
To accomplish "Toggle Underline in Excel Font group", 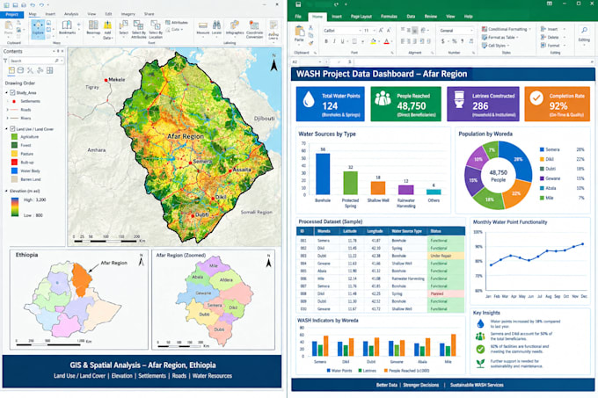I will tap(342, 41).
